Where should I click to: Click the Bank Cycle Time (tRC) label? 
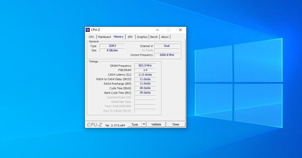pos(118,93)
